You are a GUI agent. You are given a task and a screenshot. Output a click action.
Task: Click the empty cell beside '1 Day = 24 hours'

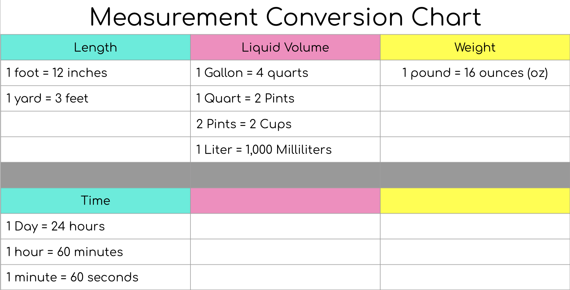(x=285, y=226)
